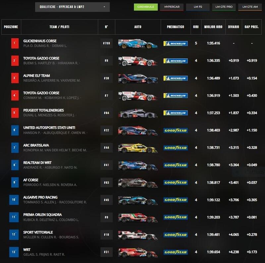Switch to the LM P2 tab
The width and height of the screenshot is (265, 263).
197,7
